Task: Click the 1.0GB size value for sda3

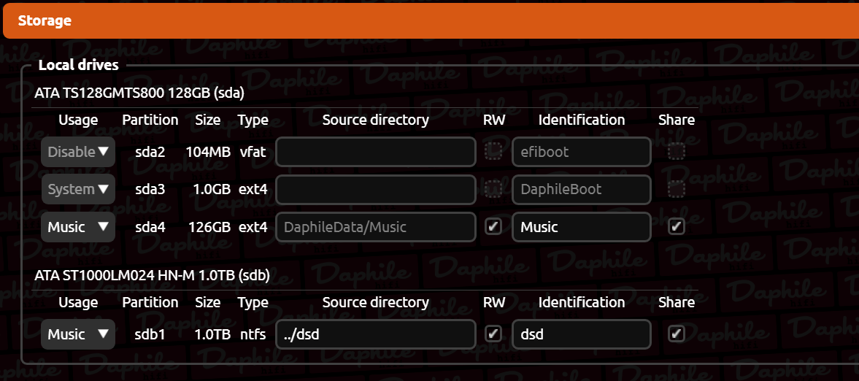Action: (212, 189)
